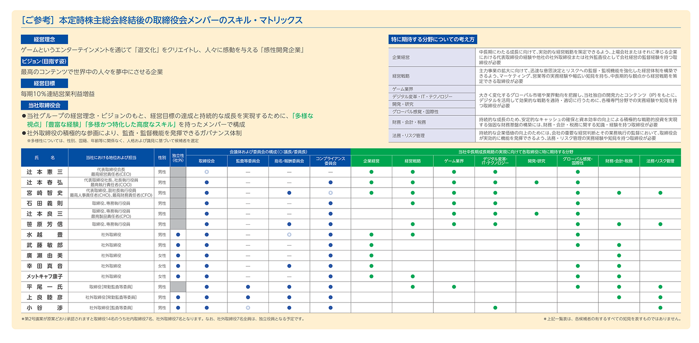The width and height of the screenshot is (699, 343).
Task: Click 宮崎智史's コンプライアンス委員会 chair circle
Action: click(330, 193)
